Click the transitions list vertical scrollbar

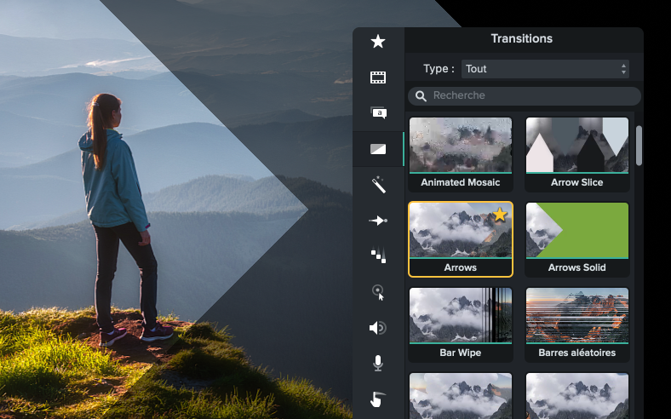tap(639, 146)
